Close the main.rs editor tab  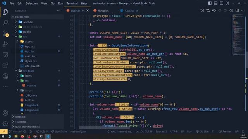coord(88,10)
